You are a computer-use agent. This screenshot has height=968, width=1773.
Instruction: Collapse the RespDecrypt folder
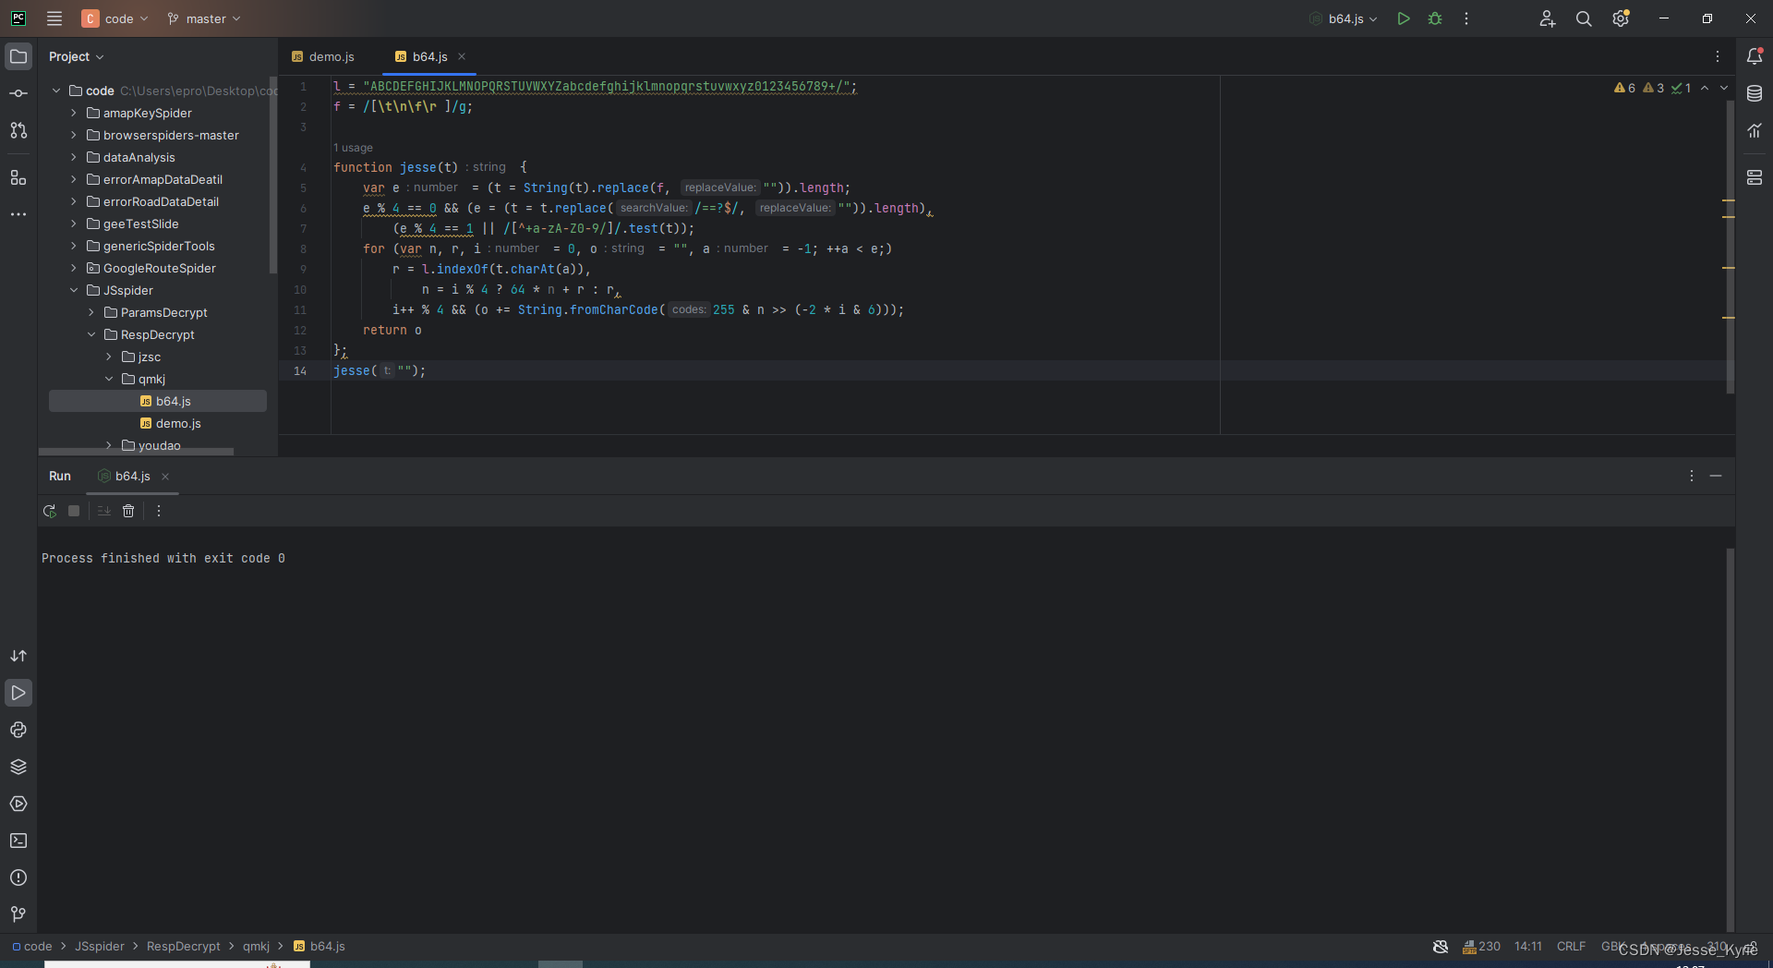point(91,334)
